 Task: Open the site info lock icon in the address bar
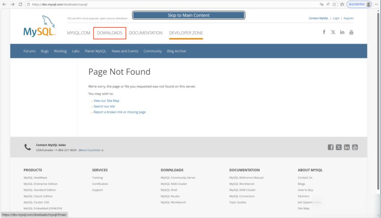point(29,4)
